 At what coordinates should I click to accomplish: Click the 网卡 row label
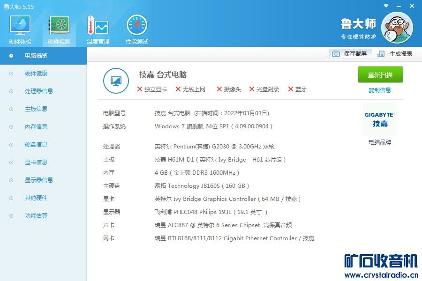(x=109, y=238)
